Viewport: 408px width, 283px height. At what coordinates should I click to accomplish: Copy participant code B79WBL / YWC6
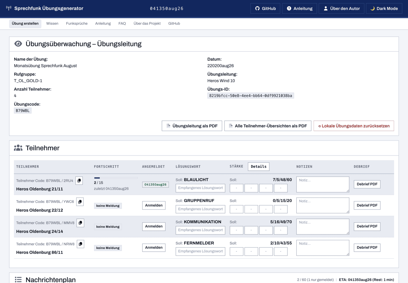coord(80,202)
